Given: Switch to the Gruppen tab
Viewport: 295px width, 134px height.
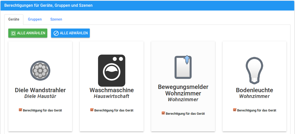Looking at the screenshot, I should [x=35, y=19].
